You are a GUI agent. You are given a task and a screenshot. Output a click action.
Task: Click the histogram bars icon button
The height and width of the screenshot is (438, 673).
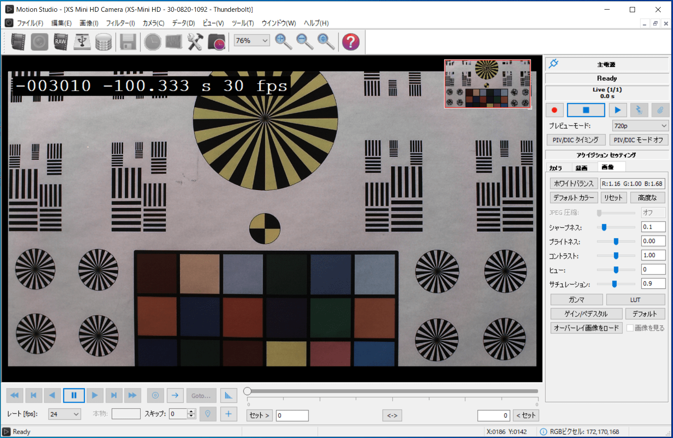point(229,395)
